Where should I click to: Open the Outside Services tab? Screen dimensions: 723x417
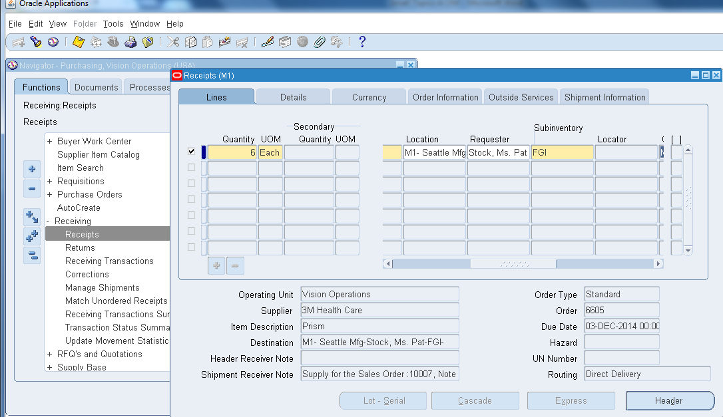[x=521, y=97]
